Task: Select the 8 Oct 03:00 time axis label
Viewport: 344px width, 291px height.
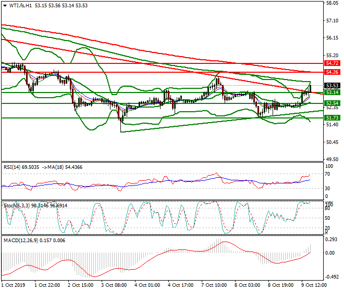Action: tap(247, 285)
